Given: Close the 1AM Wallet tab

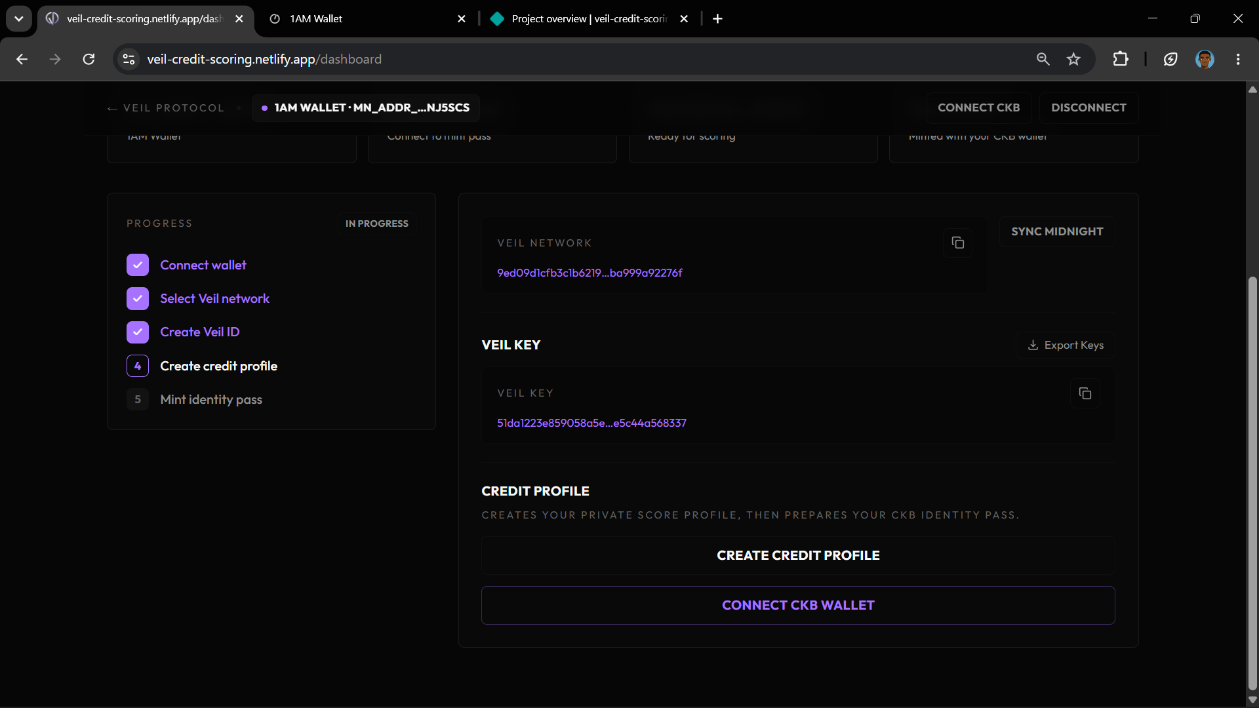Looking at the screenshot, I should point(462,18).
